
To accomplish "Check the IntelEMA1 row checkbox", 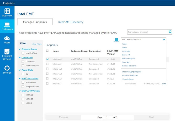I will click(x=47, y=79).
